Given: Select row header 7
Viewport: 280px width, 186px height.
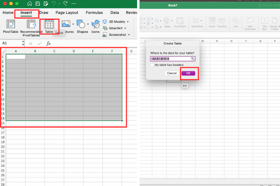Looking at the screenshot, I should pos(3,85).
